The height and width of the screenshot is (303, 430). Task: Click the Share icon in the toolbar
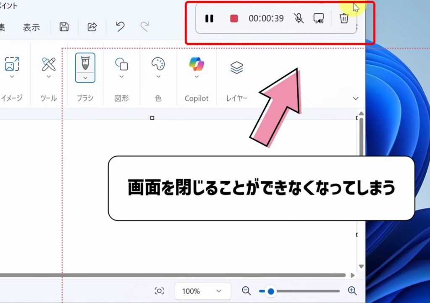92,26
